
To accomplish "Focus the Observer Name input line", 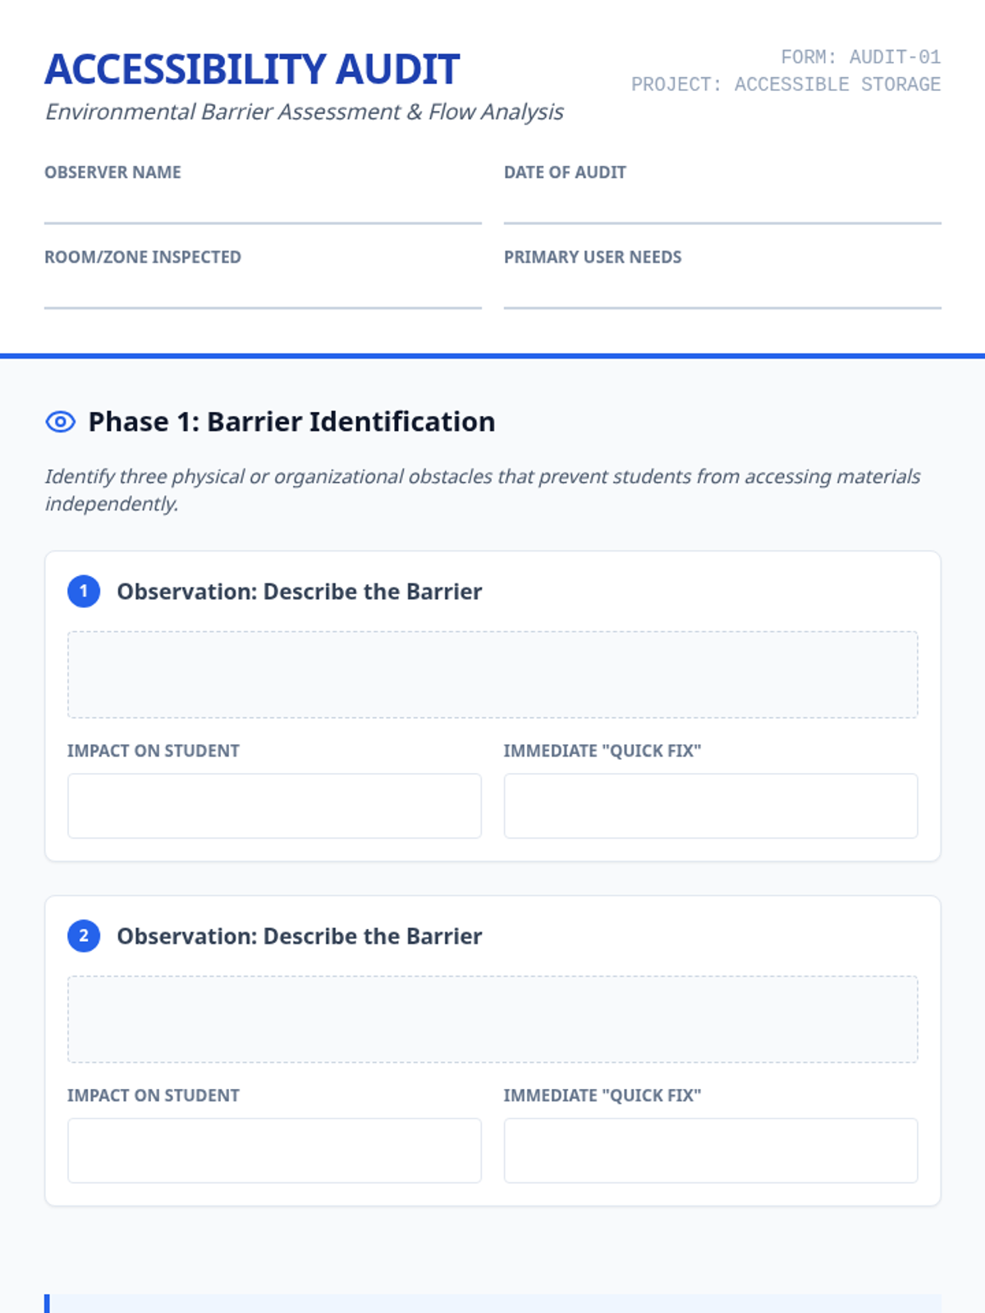I will (x=263, y=207).
